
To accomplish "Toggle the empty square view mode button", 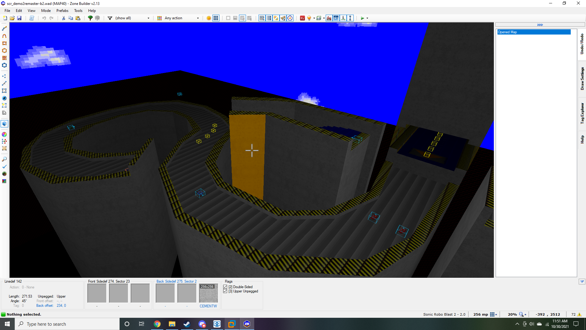I will pos(228,18).
